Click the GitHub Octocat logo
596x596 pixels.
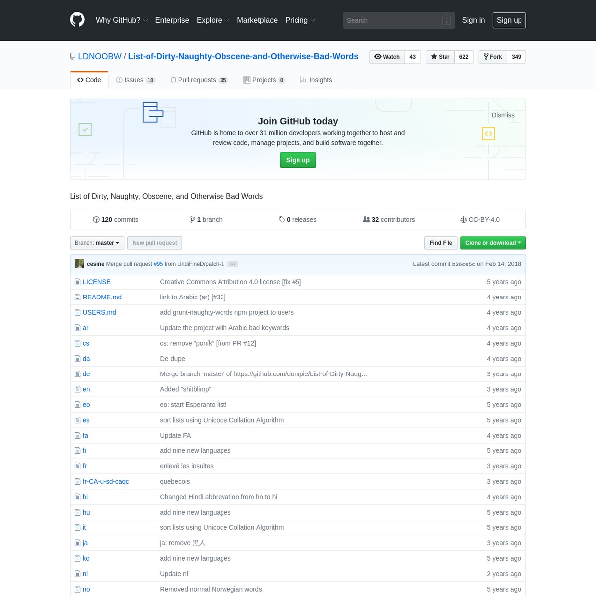tap(77, 20)
